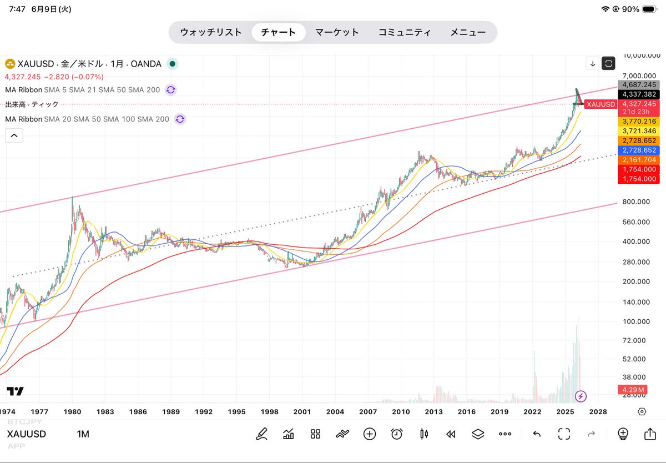Screen dimensions: 666x463
Task: Tap the add symbol plus circle
Action: (370, 434)
